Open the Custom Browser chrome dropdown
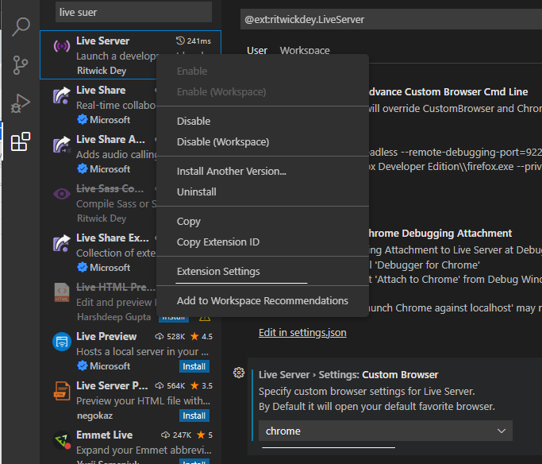542x464 pixels. [386, 431]
